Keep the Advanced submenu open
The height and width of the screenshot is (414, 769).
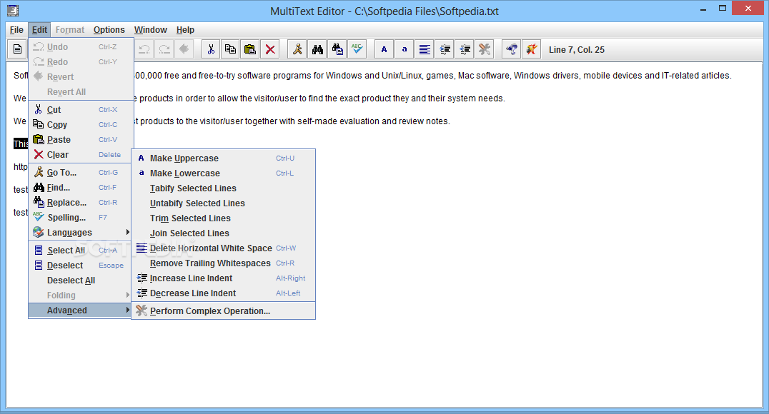pos(81,310)
